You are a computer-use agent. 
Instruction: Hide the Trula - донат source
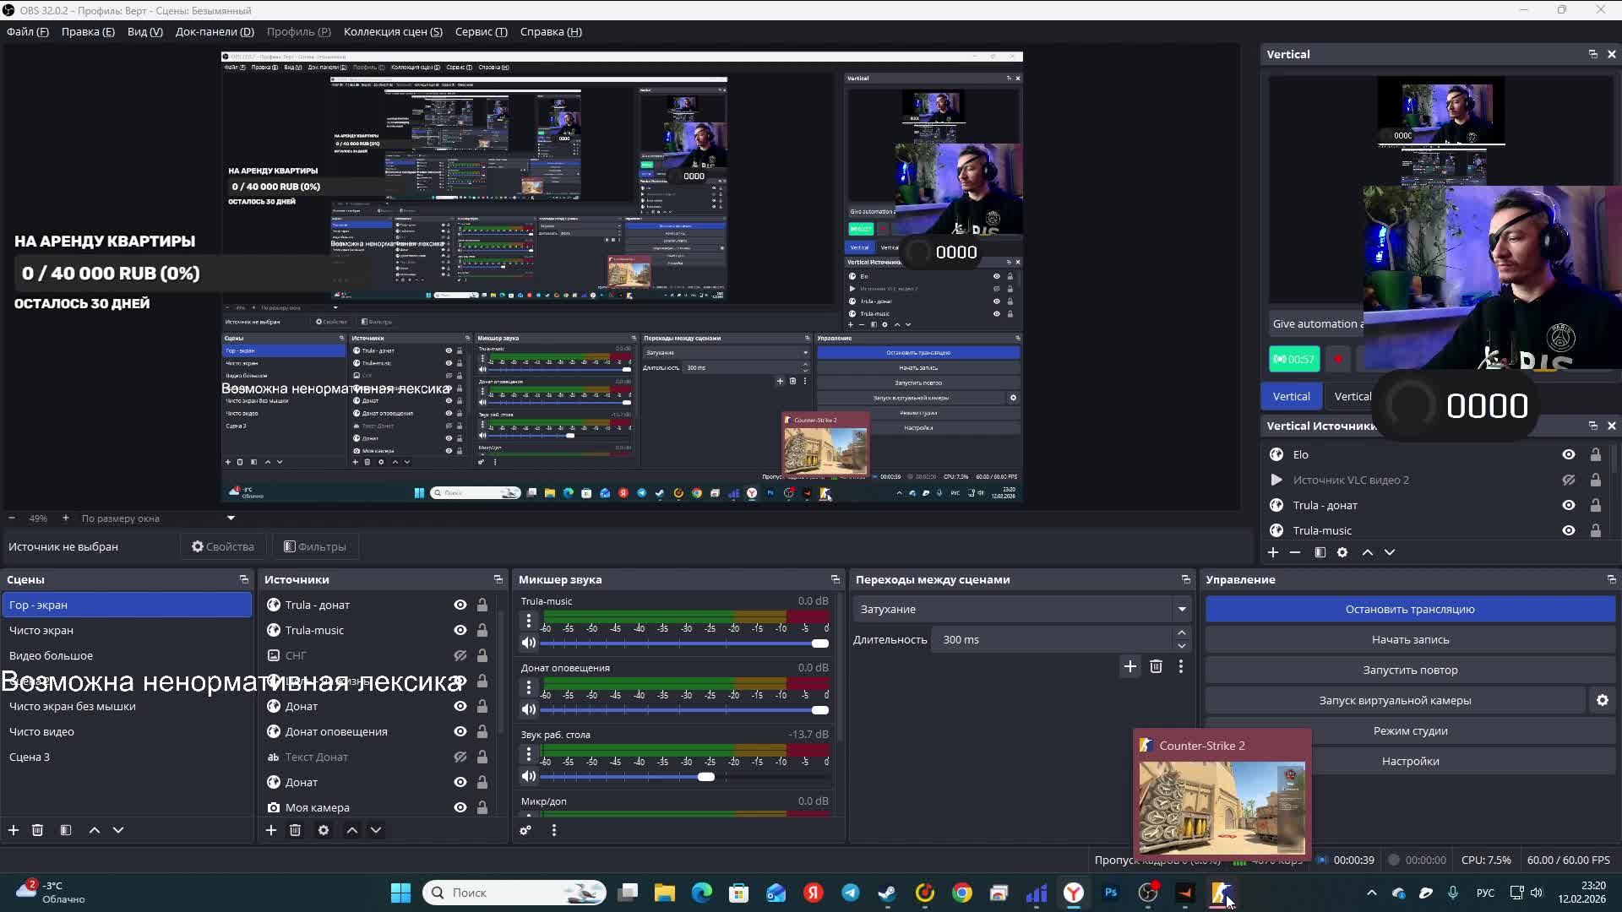[460, 605]
